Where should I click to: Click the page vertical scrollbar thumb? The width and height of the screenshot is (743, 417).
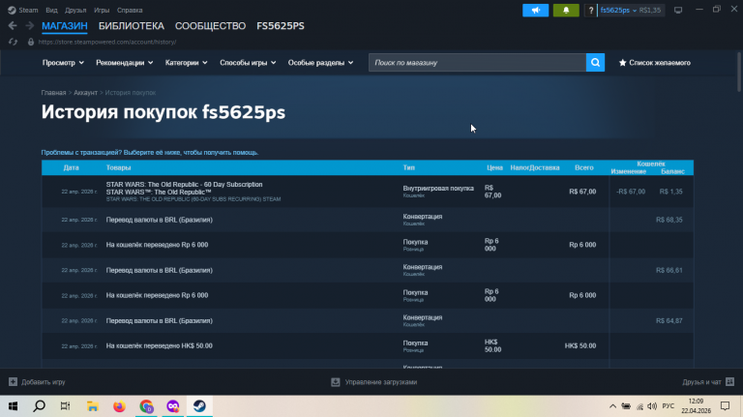point(739,71)
